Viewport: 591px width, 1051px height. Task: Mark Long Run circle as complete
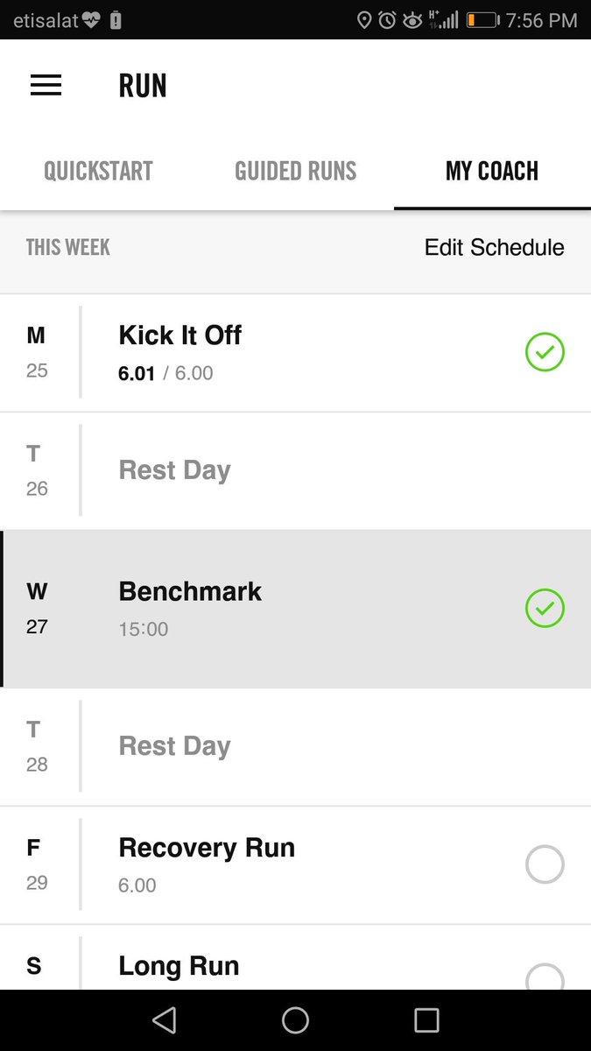(545, 977)
